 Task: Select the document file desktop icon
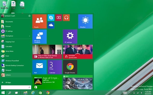tap(13, 5)
